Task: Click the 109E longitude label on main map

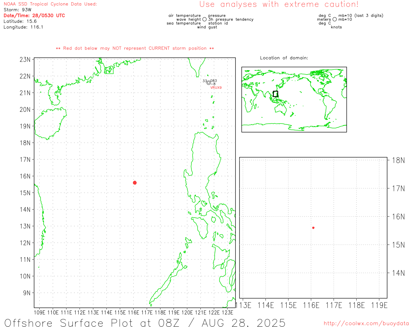Action: (x=40, y=312)
